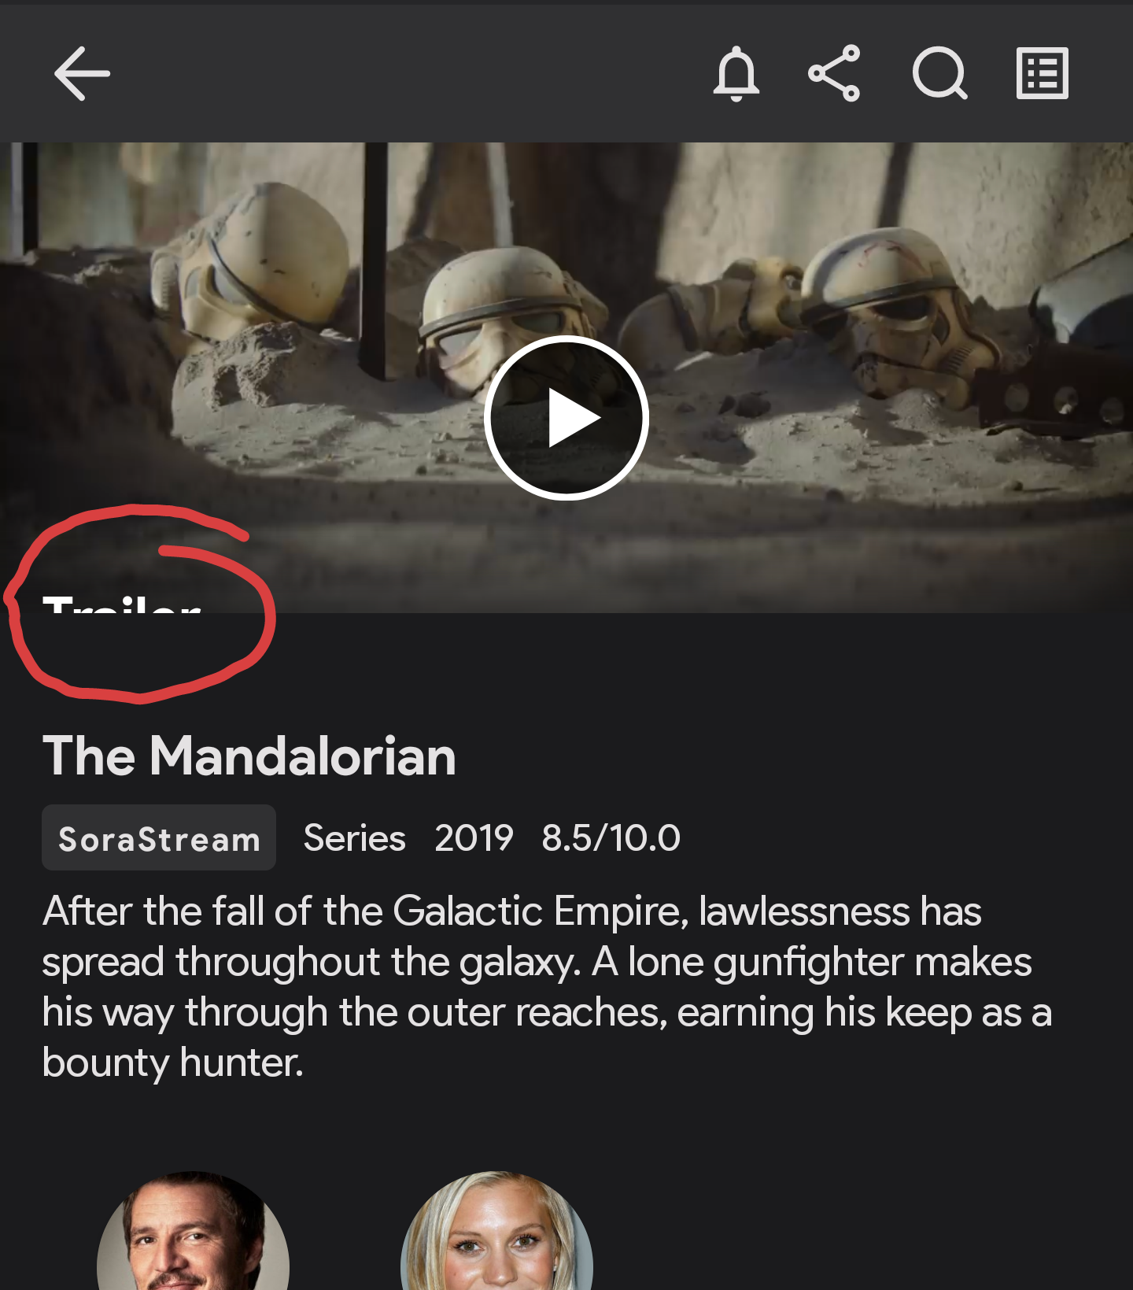This screenshot has height=1290, width=1133.
Task: Open the list icon in top bar
Action: click(1042, 74)
